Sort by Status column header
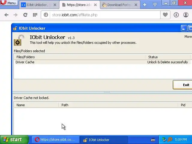Screen dimensions: 192x144 pyautogui.click(x=168, y=57)
